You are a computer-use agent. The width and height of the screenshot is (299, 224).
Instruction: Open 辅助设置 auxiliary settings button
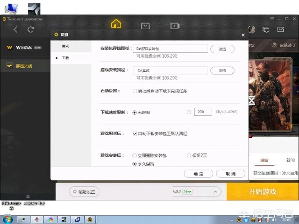point(84,192)
